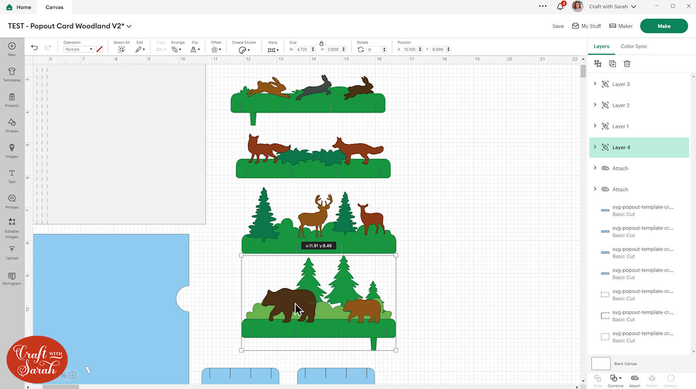This screenshot has height=389, width=696.
Task: Expand the Layer 3 group
Action: point(595,84)
